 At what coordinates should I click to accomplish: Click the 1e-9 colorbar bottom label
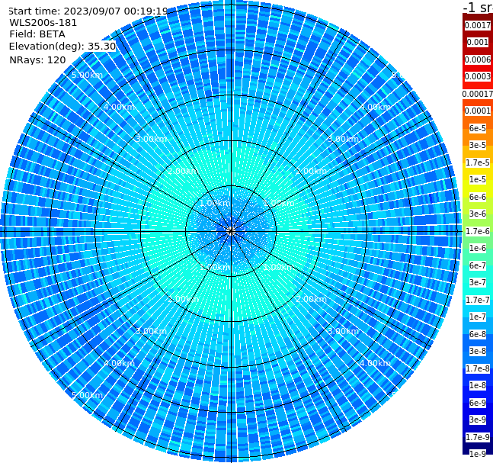(x=478, y=454)
